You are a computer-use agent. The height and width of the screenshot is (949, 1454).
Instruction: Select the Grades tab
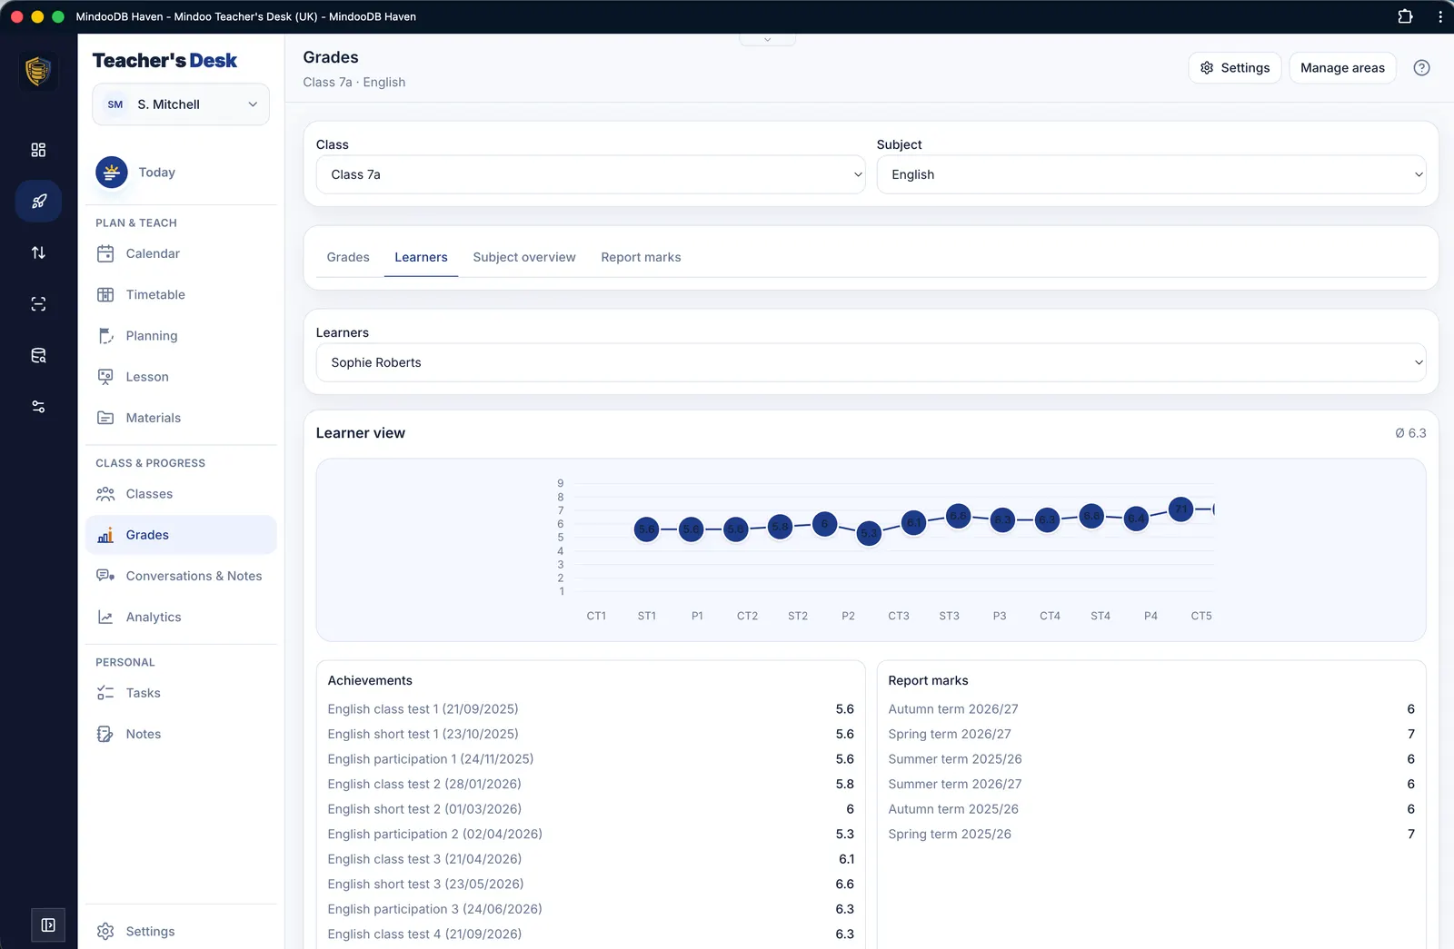(348, 257)
